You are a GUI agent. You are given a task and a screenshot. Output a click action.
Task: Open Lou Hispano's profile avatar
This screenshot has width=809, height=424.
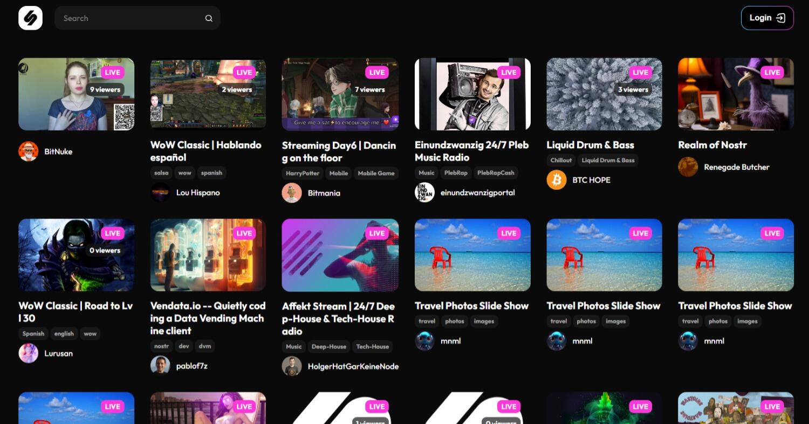click(160, 192)
